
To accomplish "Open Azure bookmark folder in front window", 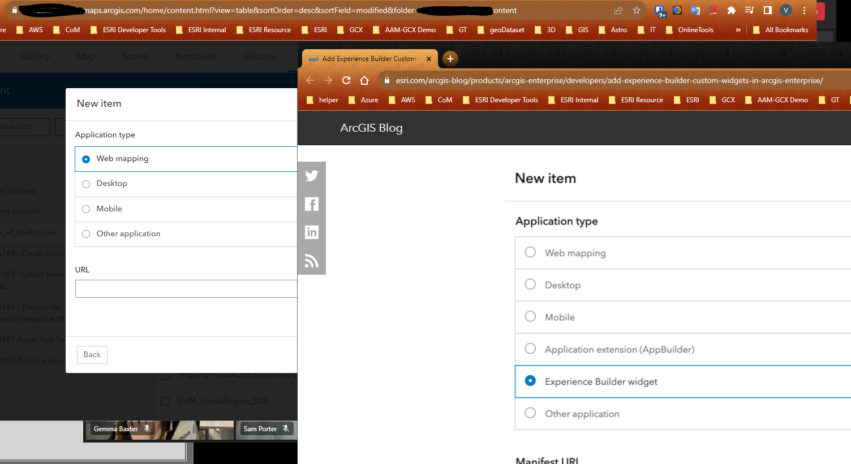I will pos(363,100).
